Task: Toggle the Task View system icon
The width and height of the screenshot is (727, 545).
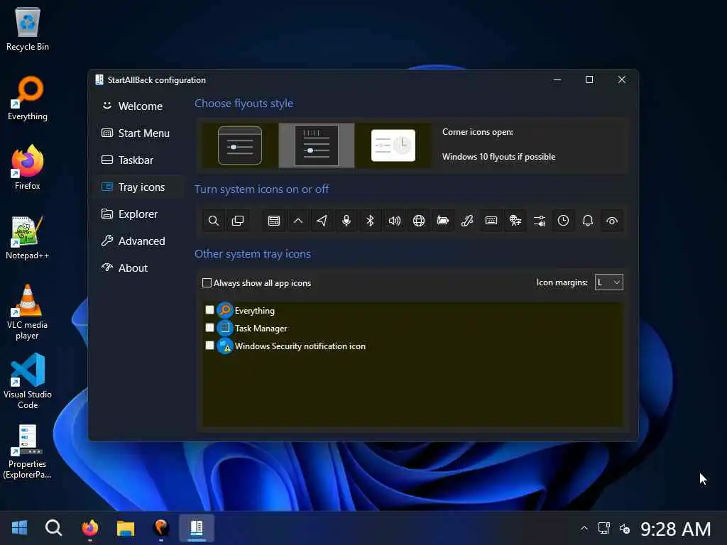Action: tap(237, 221)
